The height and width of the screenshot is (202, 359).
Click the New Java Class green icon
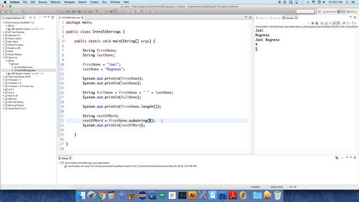tap(90, 11)
